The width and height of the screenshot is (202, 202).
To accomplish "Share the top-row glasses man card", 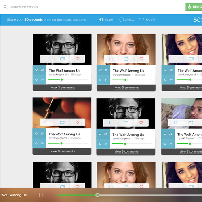I will click(x=62, y=59).
